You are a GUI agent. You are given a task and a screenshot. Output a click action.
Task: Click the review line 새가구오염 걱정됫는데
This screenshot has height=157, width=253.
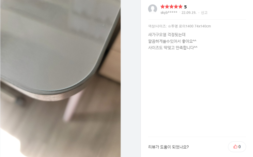tap(167, 35)
